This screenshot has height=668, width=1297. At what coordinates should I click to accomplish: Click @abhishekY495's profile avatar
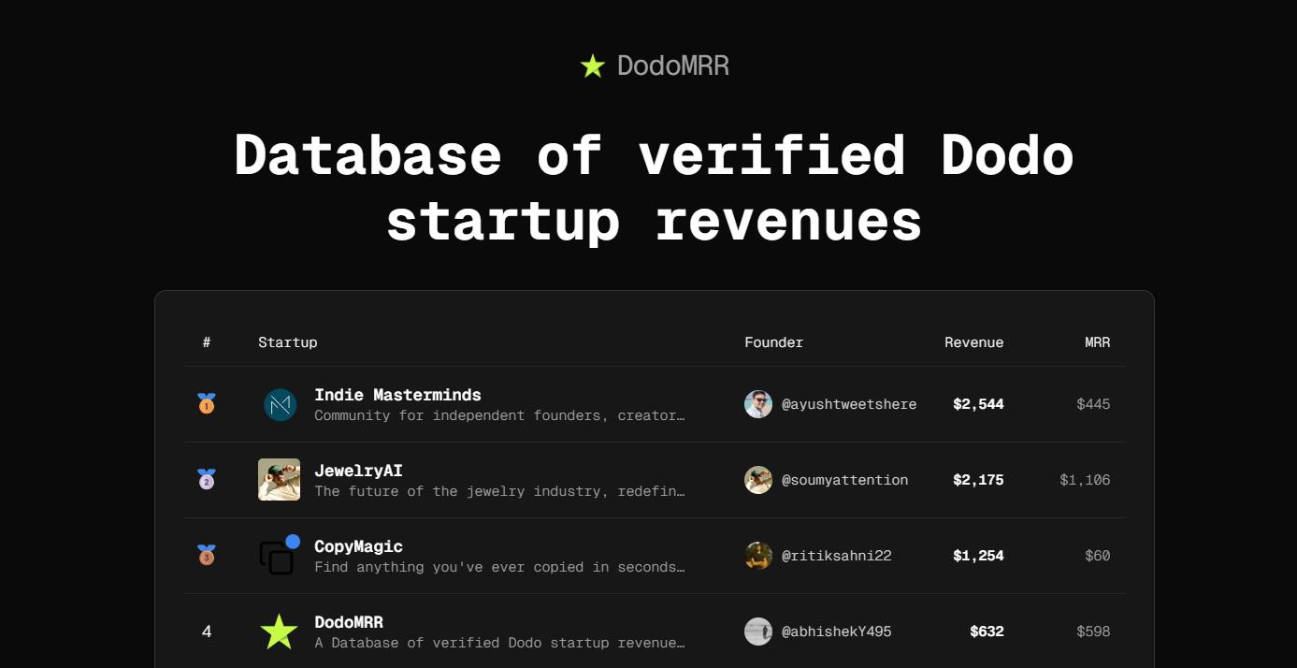click(758, 631)
